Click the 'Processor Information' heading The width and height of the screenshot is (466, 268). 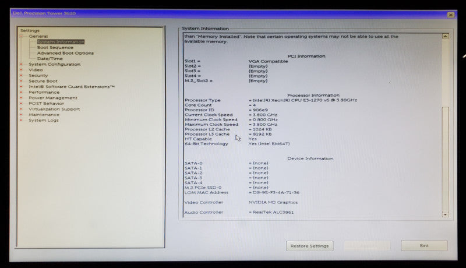[313, 96]
